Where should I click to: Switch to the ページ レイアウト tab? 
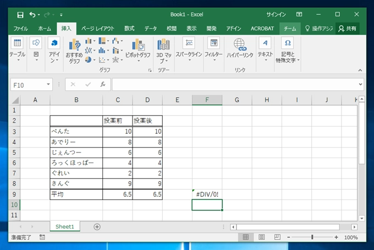point(98,29)
